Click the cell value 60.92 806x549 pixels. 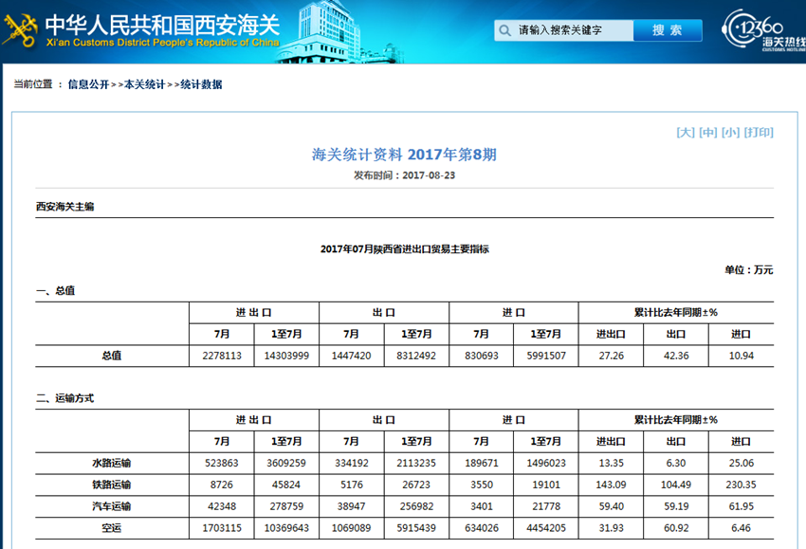[x=676, y=528]
